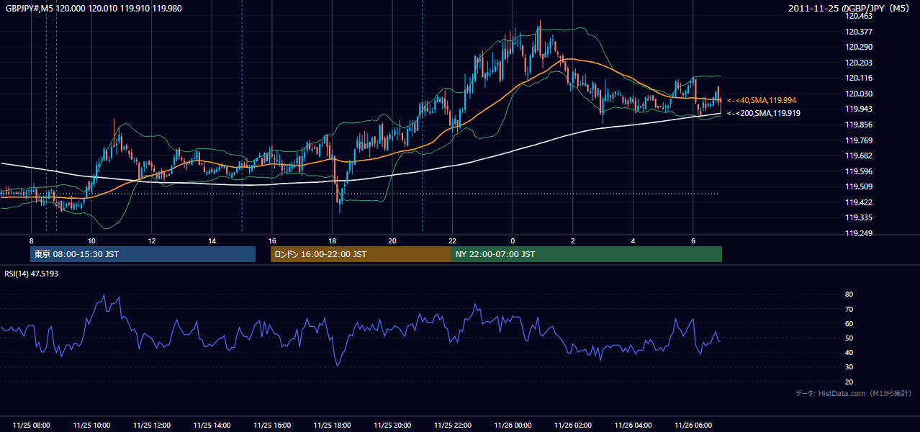The width and height of the screenshot is (920, 432).
Task: Click hour label 12 under the price chart
Action: coord(152,240)
